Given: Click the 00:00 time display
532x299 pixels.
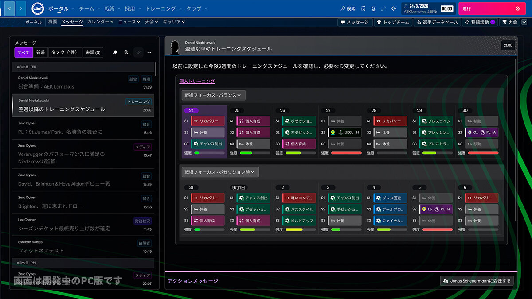Looking at the screenshot, I should pos(447,8).
